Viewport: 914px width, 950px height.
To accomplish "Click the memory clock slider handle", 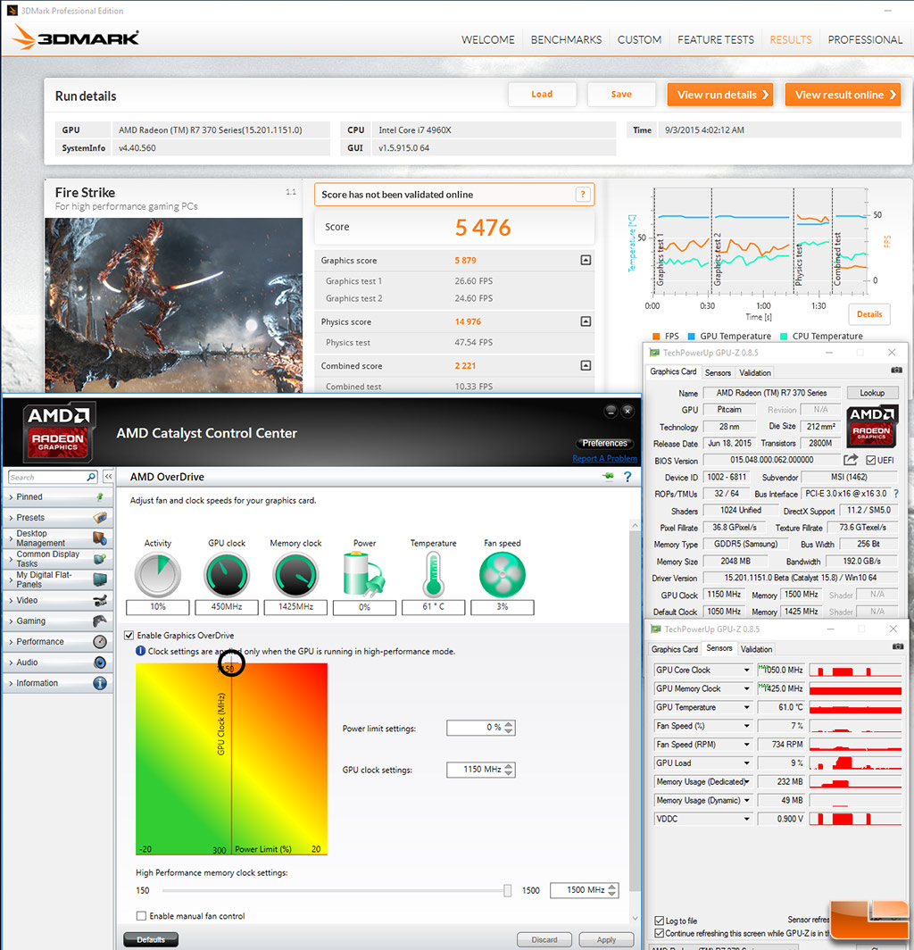I will click(x=507, y=890).
